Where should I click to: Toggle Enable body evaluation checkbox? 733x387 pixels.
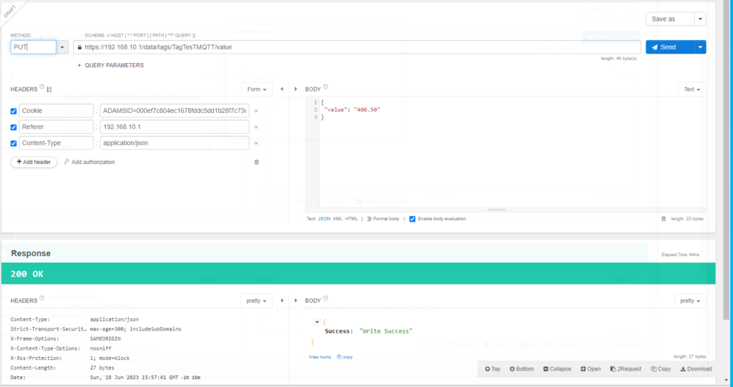coord(412,219)
